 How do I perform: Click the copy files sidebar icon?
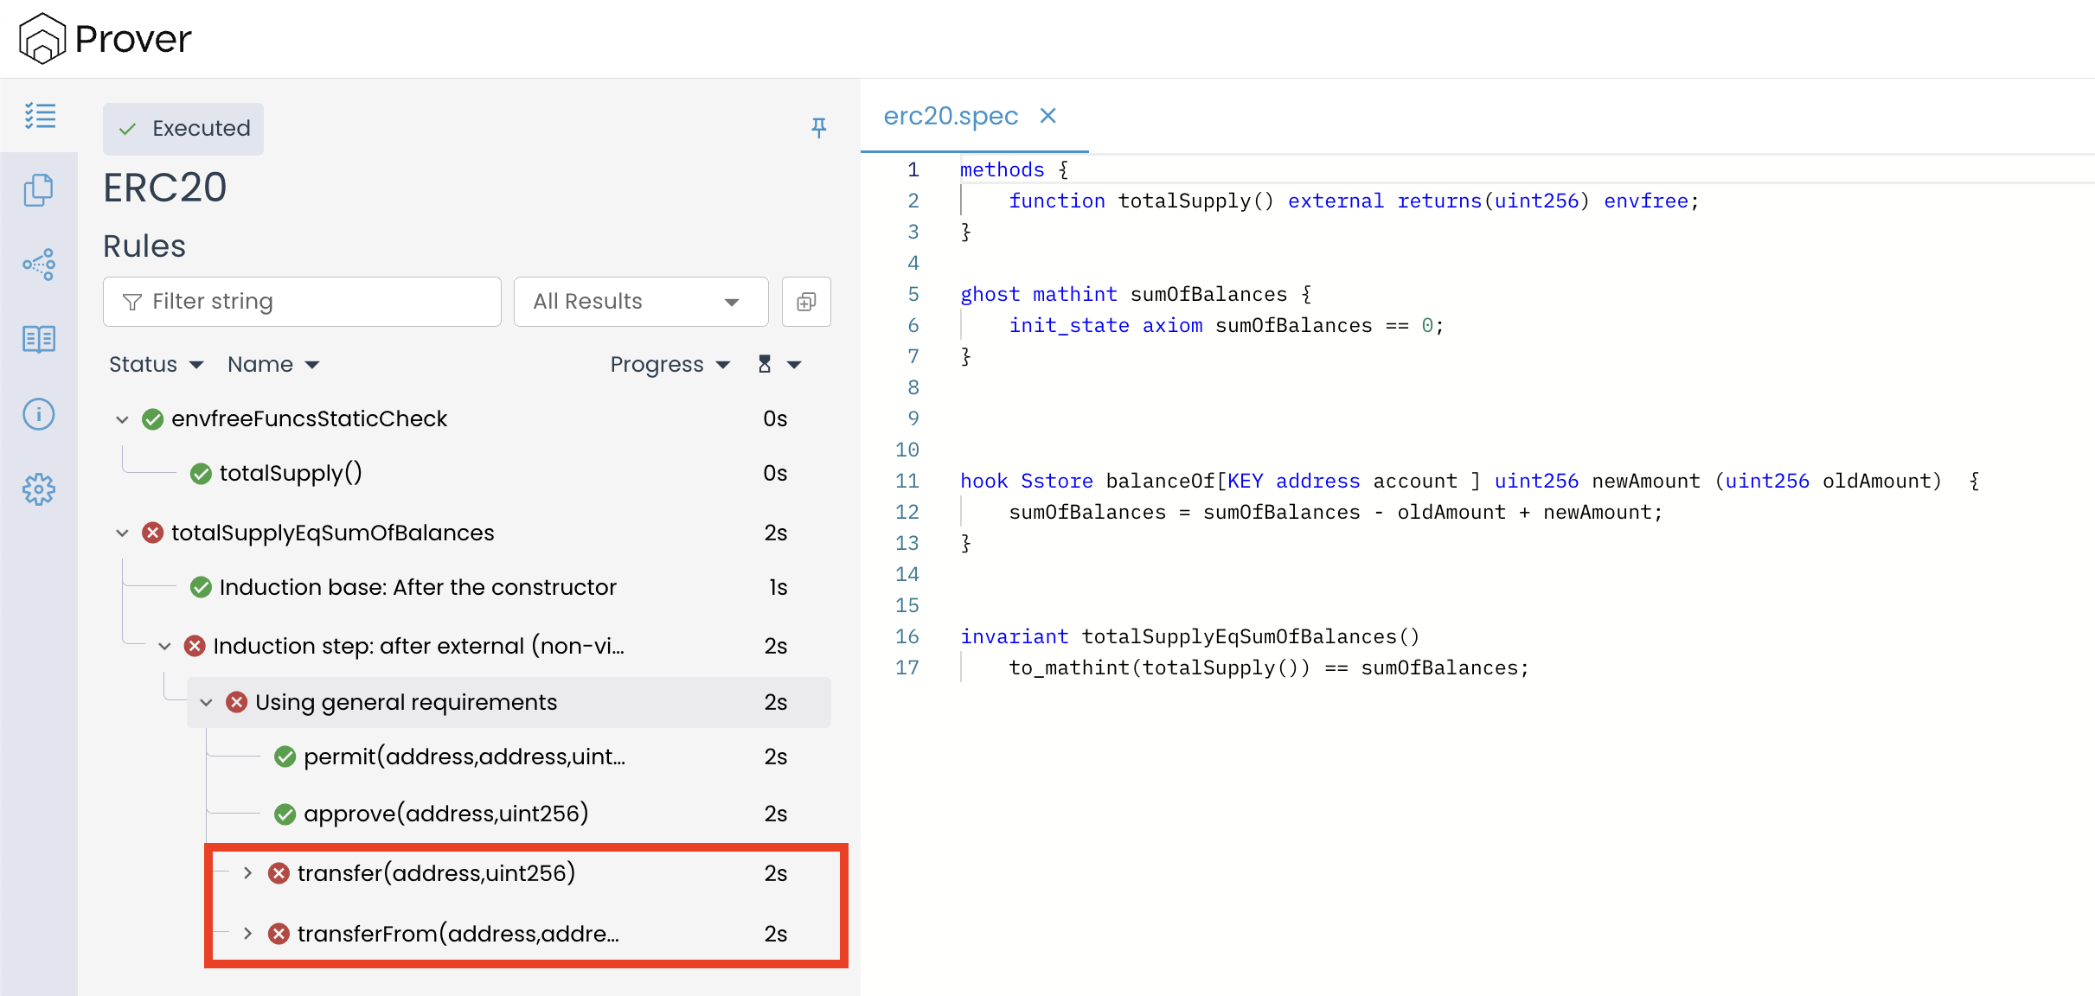pos(39,190)
